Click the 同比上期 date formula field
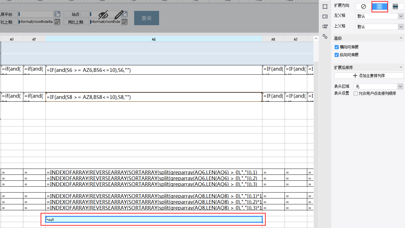The height and width of the screenshot is (228, 405). [x=105, y=22]
